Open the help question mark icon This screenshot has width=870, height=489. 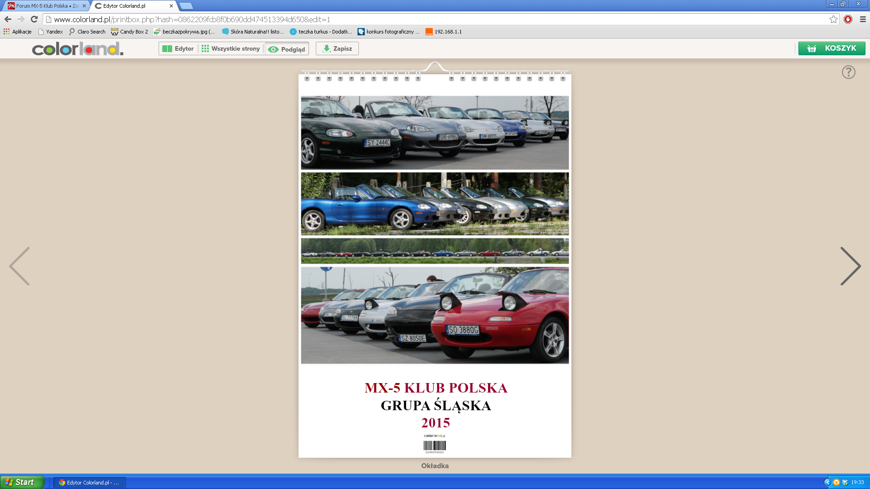point(848,72)
